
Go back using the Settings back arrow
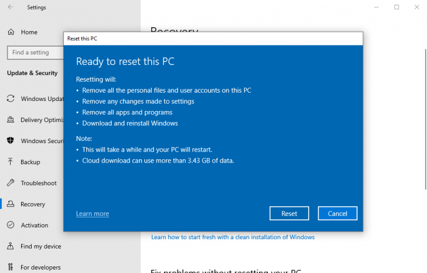coord(11,7)
